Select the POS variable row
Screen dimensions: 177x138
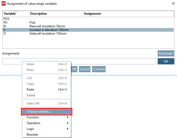(6, 19)
